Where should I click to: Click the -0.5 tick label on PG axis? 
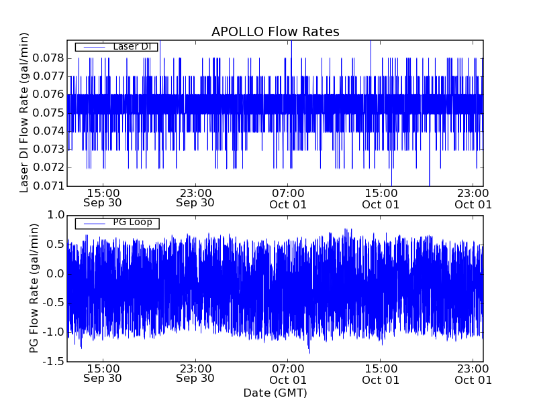click(54, 303)
